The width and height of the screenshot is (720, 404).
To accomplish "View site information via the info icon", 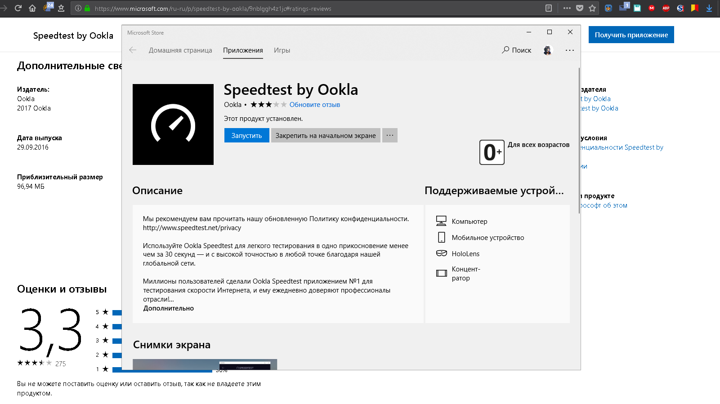I will [78, 8].
